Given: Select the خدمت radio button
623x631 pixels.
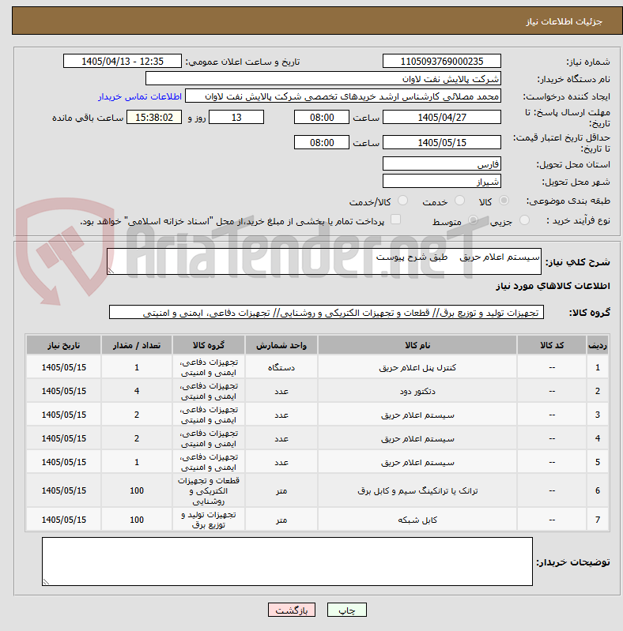Looking at the screenshot, I should [459, 201].
